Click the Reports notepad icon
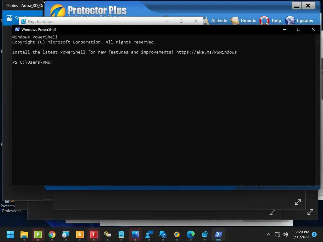Image resolution: width=323 pixels, height=242 pixels. (234, 20)
